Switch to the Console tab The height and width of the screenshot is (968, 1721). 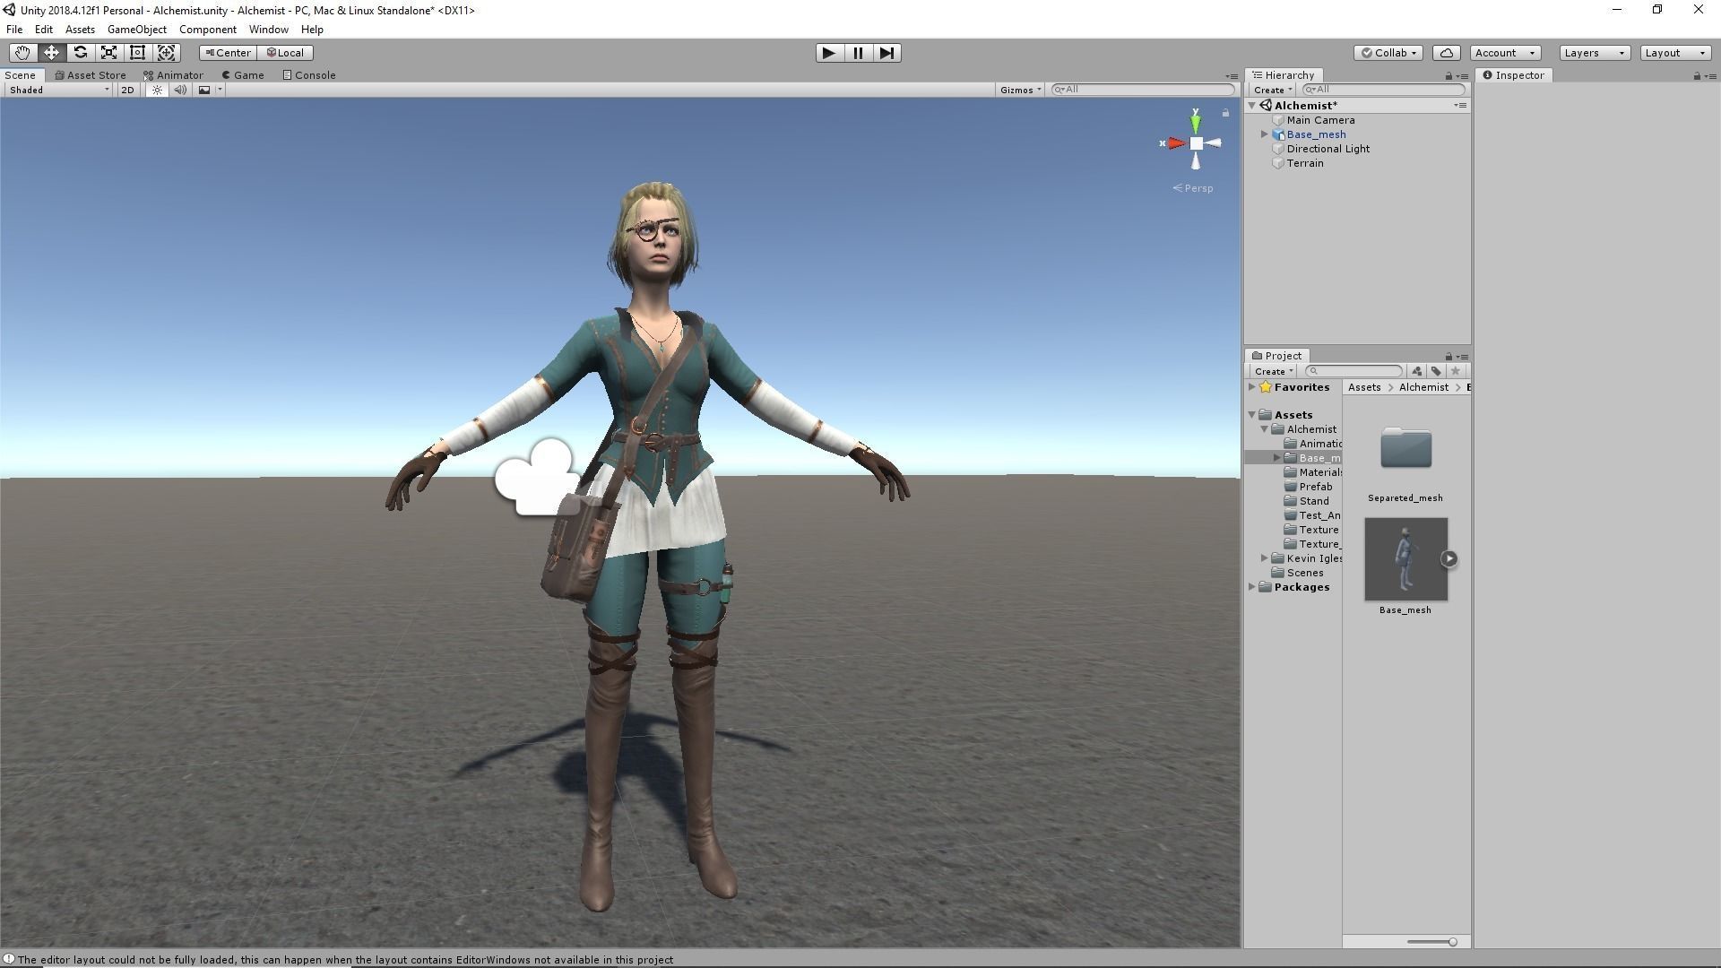(x=309, y=75)
